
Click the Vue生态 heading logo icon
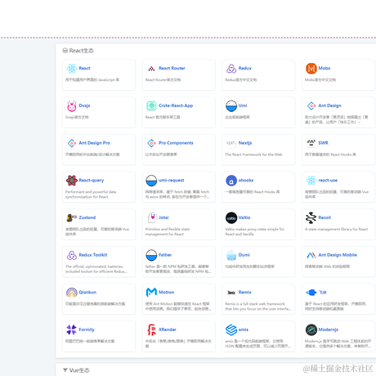[x=65, y=370]
